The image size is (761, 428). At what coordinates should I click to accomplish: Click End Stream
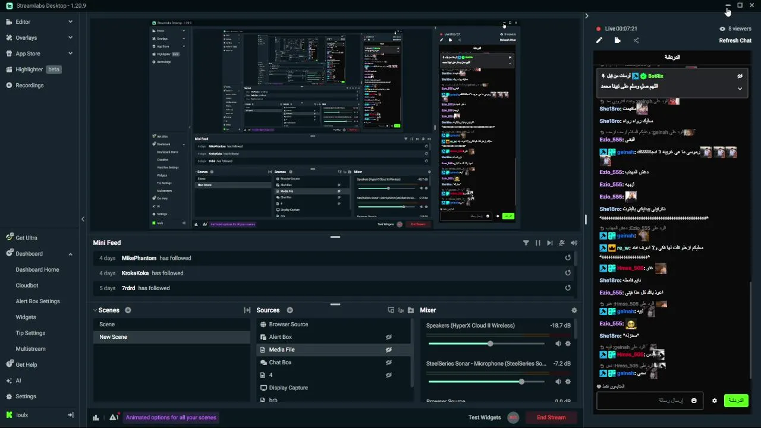tap(552, 417)
